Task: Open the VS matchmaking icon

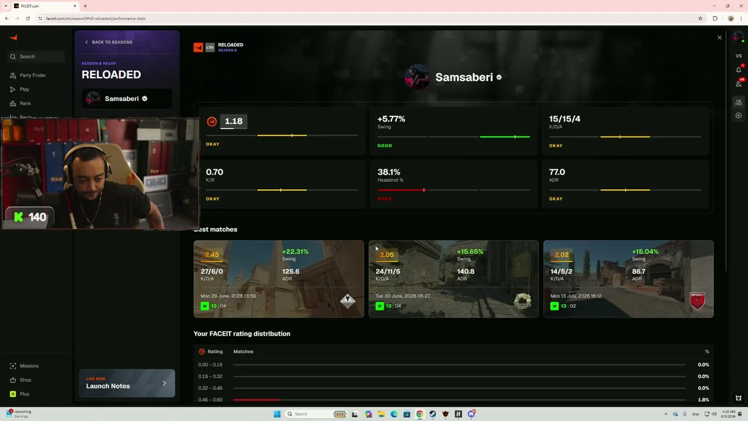Action: [739, 56]
